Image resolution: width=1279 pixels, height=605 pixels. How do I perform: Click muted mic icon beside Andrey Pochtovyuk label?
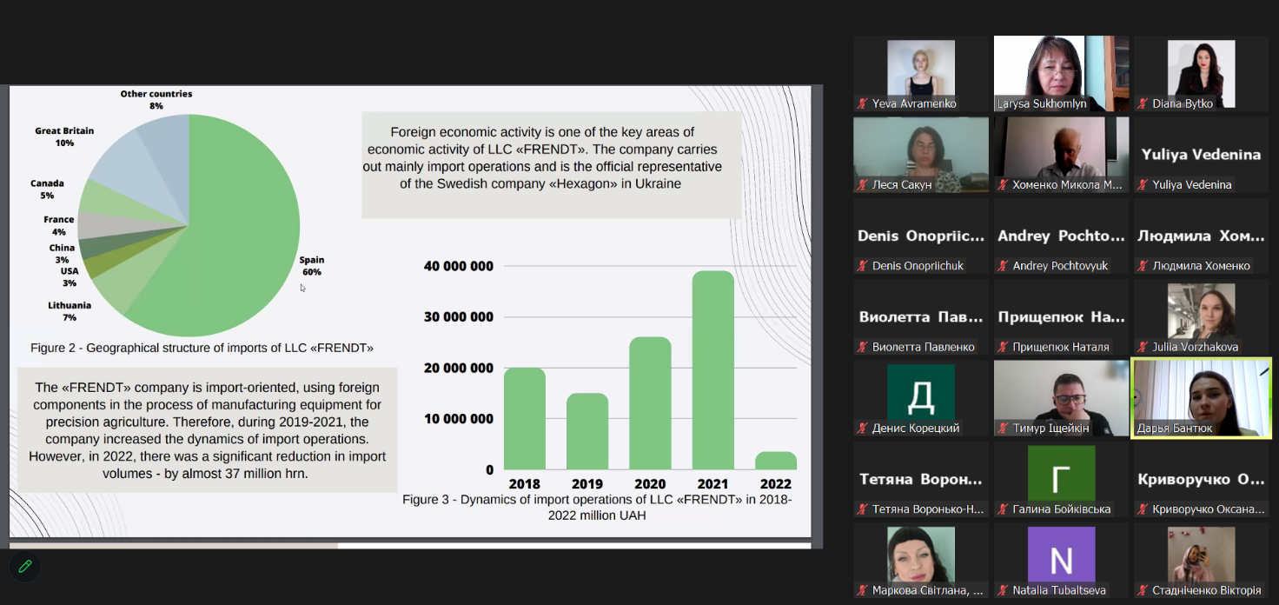(x=1004, y=266)
